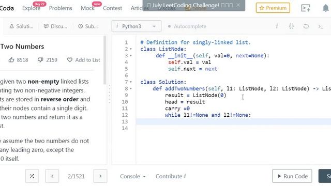Image resolution: width=331 pixels, height=186 pixels.
Task: Show editor info icon
Action: point(277,26)
